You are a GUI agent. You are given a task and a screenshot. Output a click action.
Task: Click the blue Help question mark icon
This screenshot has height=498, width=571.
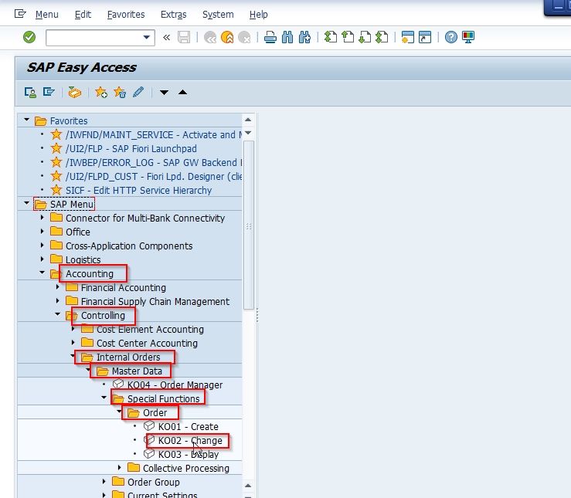coord(450,37)
